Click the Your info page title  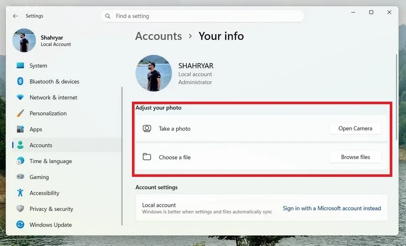pos(221,36)
